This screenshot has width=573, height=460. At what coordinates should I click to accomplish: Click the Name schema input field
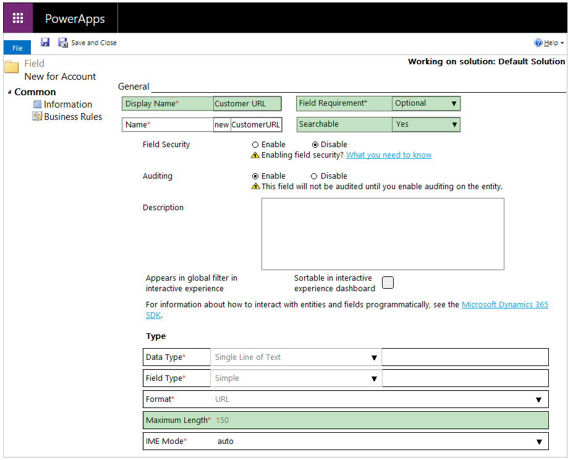tap(256, 125)
